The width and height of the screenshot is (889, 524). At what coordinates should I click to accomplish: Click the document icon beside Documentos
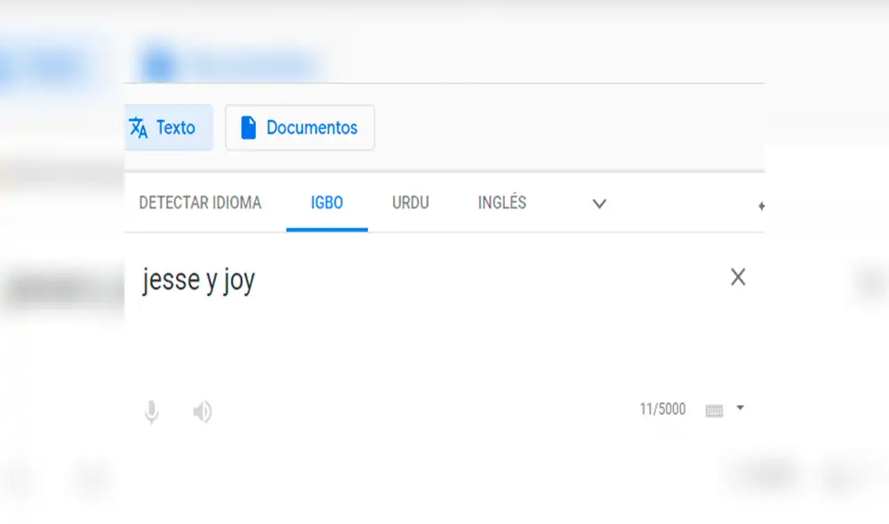tap(249, 127)
